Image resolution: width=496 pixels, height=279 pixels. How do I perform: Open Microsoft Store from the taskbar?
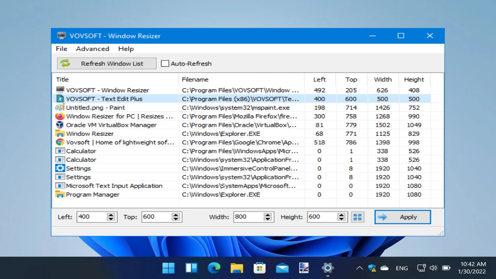point(260,268)
